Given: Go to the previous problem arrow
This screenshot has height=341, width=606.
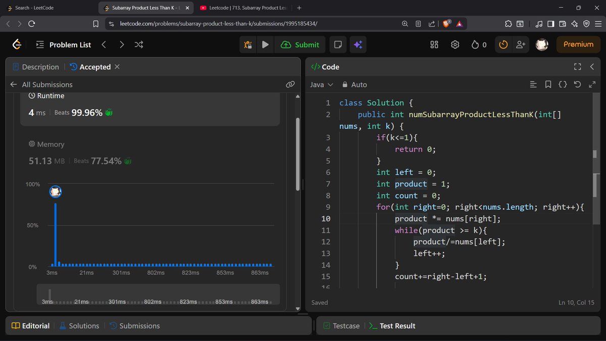Looking at the screenshot, I should (104, 44).
